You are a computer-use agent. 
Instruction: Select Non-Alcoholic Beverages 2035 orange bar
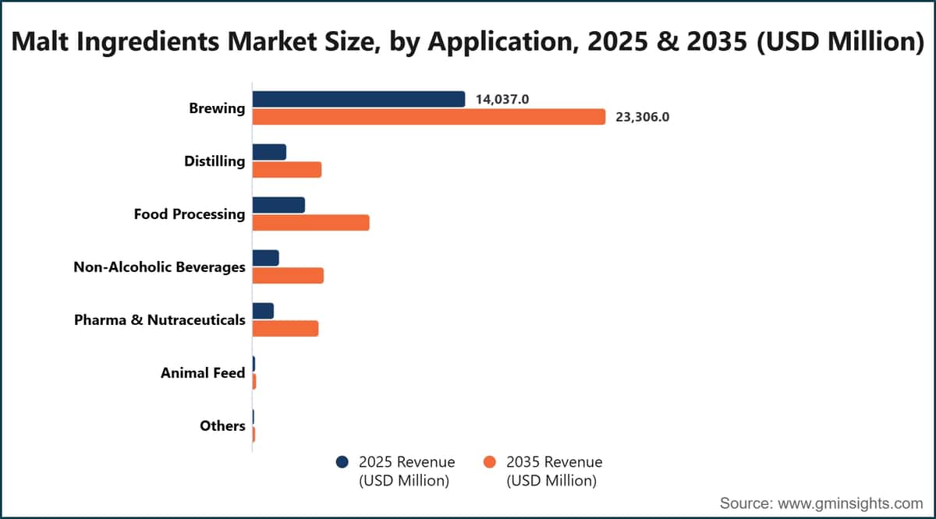click(x=288, y=275)
